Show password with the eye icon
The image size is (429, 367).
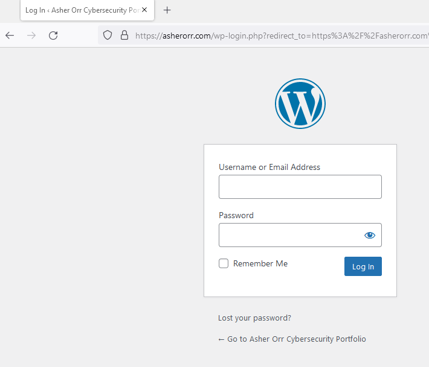(x=370, y=235)
